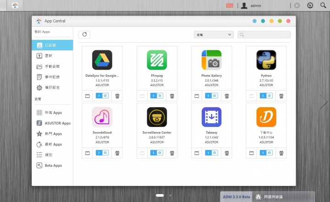Open the Surveillance Center app icon
The image size is (330, 202).
tap(157, 117)
